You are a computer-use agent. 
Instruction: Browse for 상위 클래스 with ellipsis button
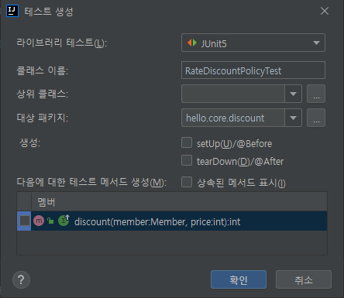[316, 94]
